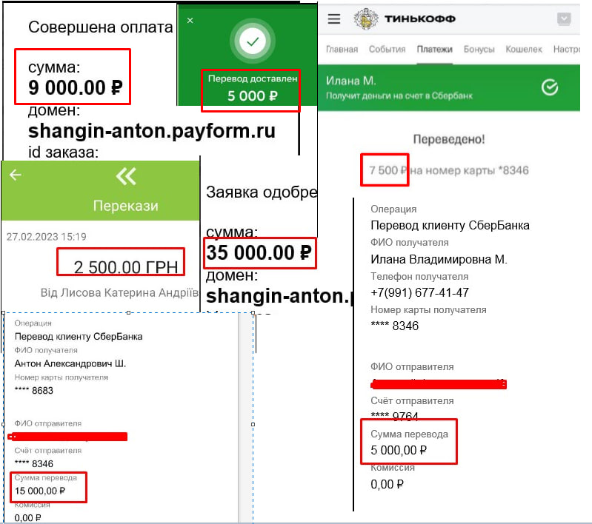
Task: Click the 35 000.00 ₽ approved amount
Action: pos(259,252)
